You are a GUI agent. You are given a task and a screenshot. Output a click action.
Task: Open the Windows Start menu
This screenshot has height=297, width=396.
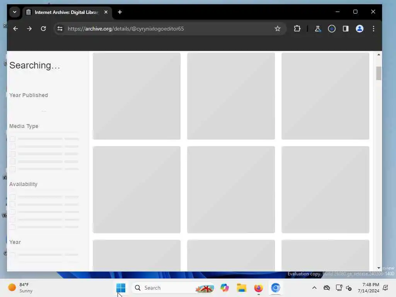click(121, 288)
